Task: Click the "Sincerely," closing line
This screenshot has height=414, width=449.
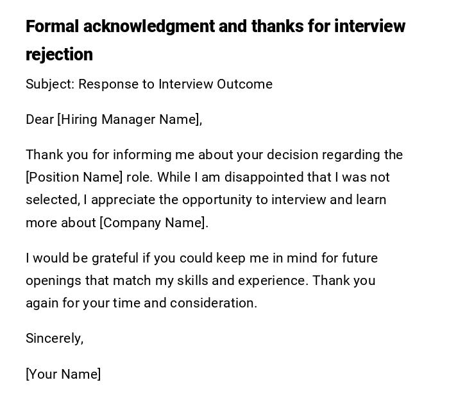Action: pos(55,338)
